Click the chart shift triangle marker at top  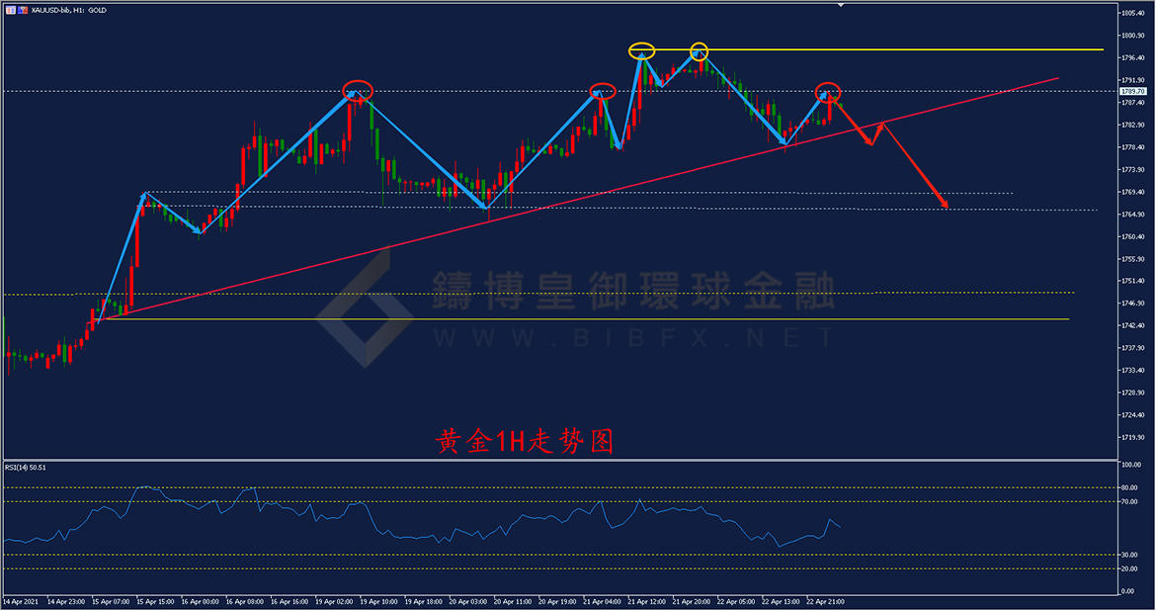tap(840, 5)
